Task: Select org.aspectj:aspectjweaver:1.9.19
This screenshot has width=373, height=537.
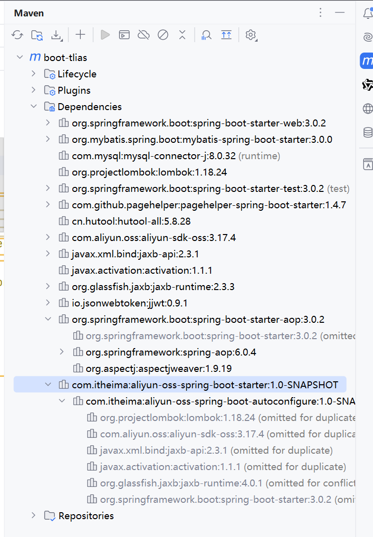Action: click(x=159, y=369)
